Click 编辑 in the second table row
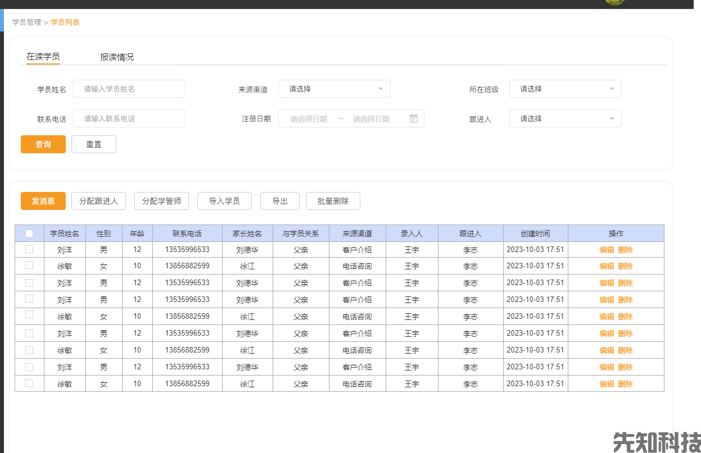 (607, 266)
